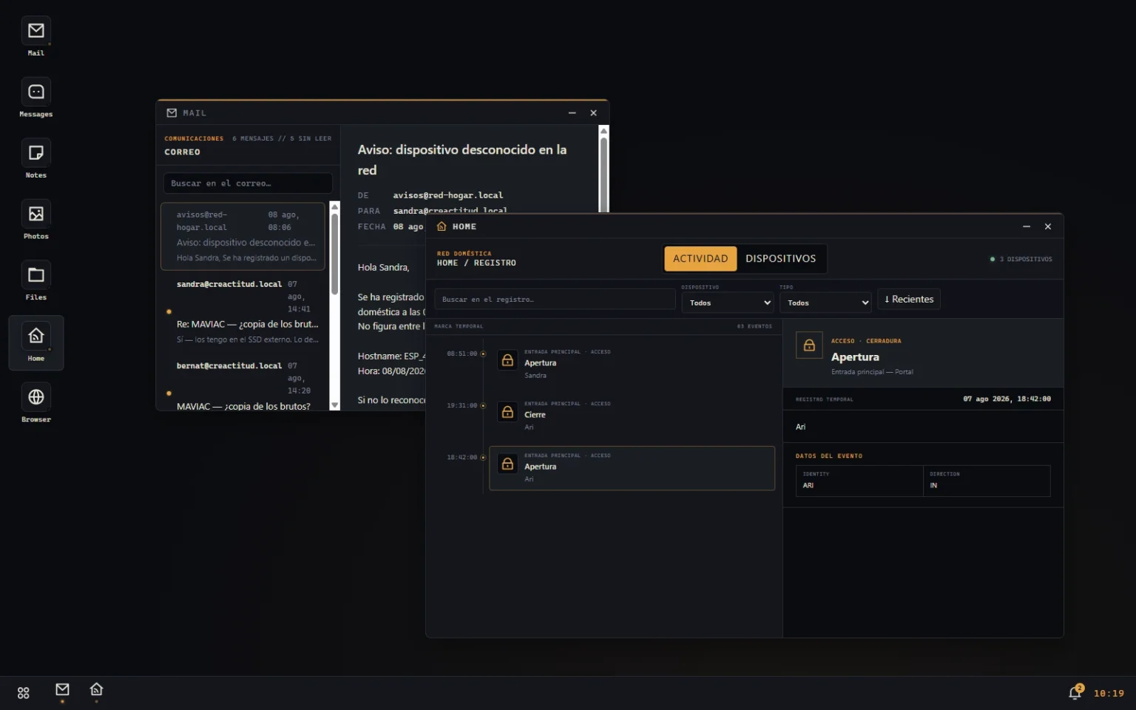Click the lock icon in the event detail header

point(809,345)
